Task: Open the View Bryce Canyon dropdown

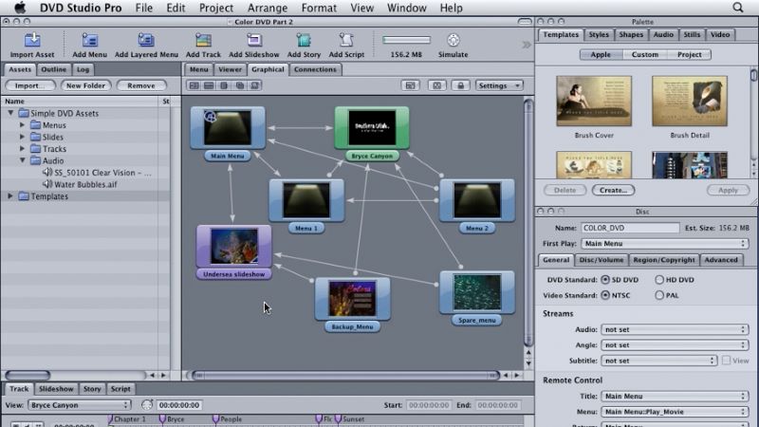Action: click(80, 405)
